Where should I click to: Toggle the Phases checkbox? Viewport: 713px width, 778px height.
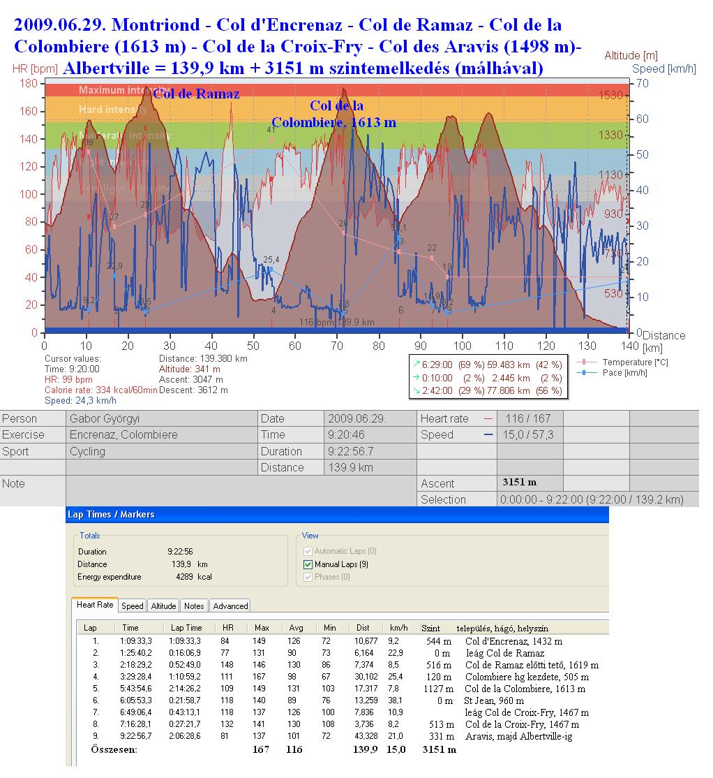(x=308, y=577)
